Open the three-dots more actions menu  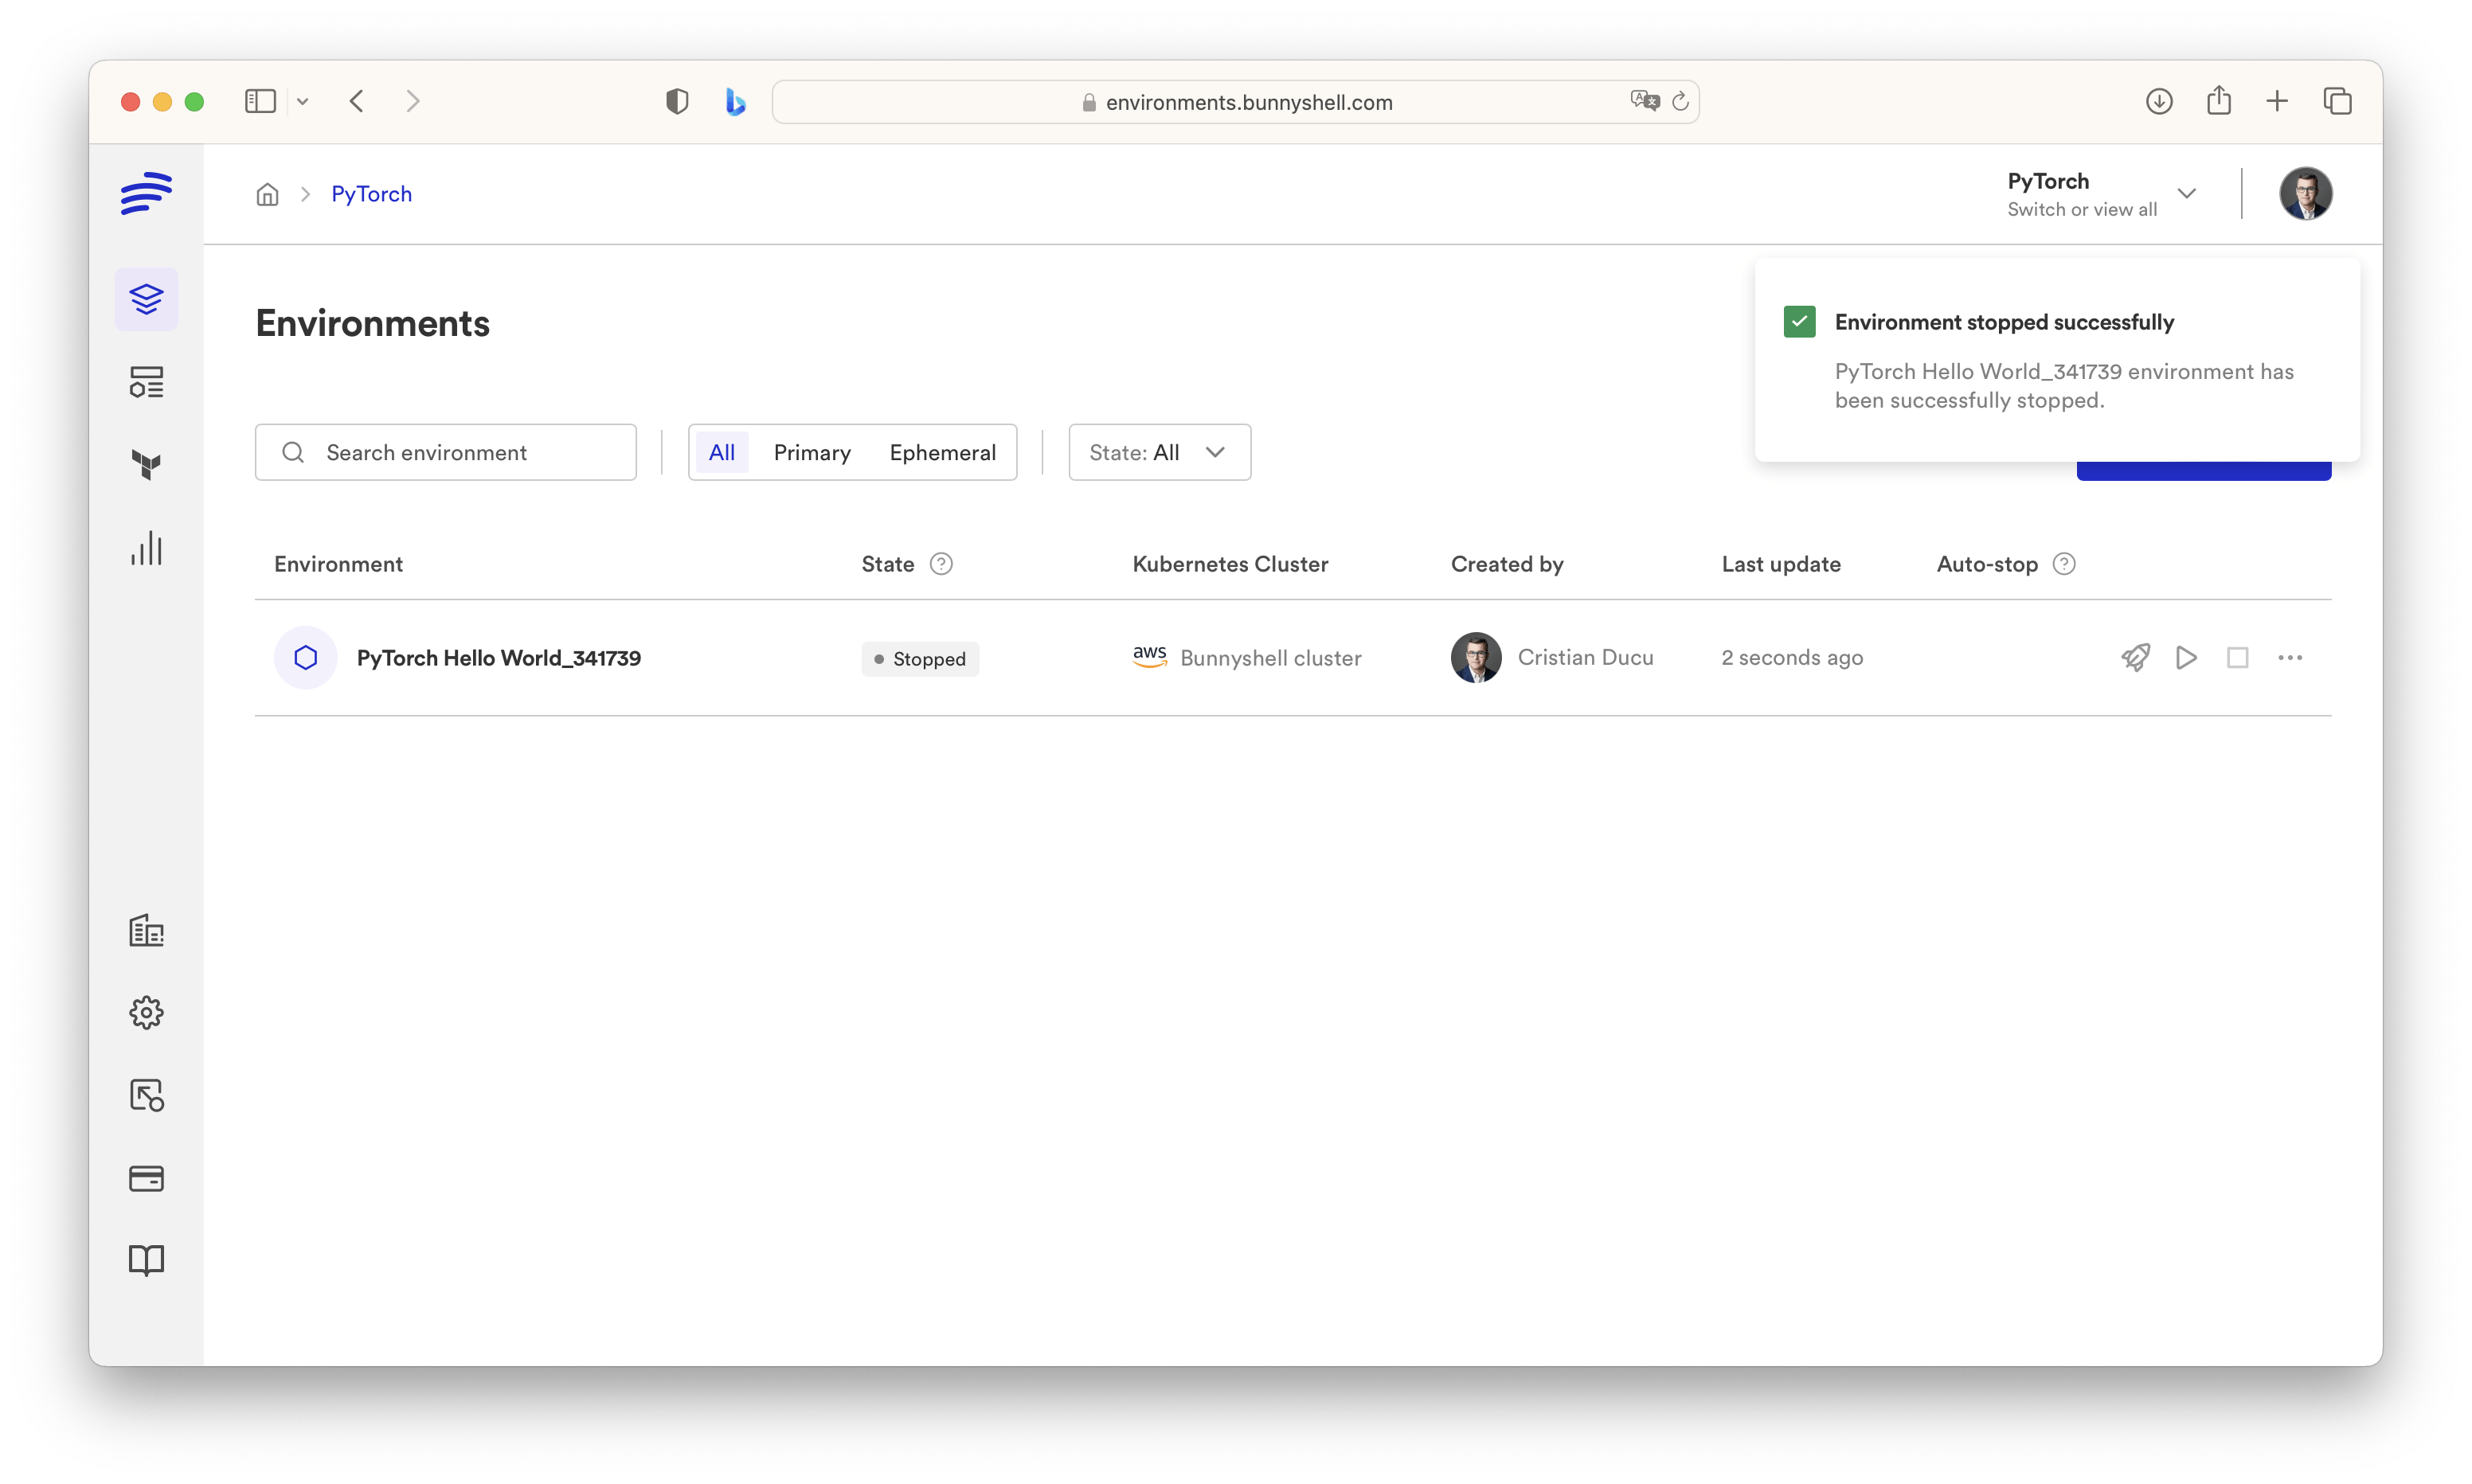pyautogui.click(x=2290, y=658)
